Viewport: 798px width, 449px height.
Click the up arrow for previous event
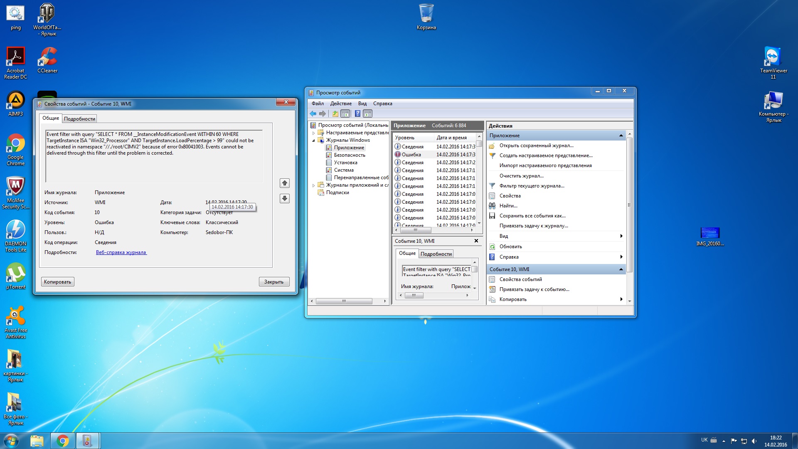click(285, 183)
